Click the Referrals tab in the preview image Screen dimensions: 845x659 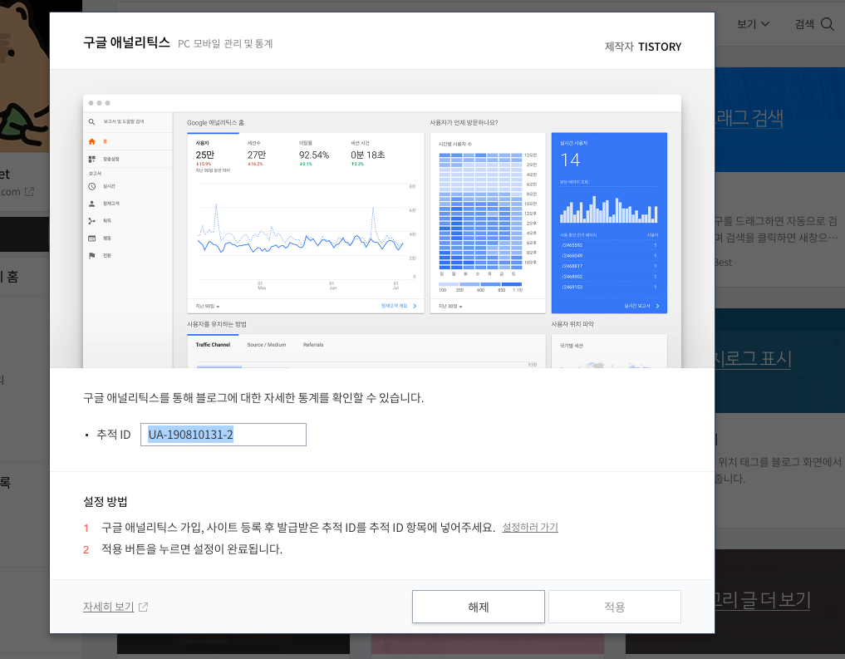point(313,345)
